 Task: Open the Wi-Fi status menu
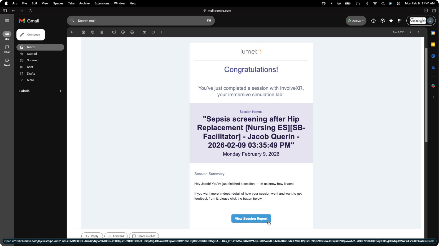point(375,3)
